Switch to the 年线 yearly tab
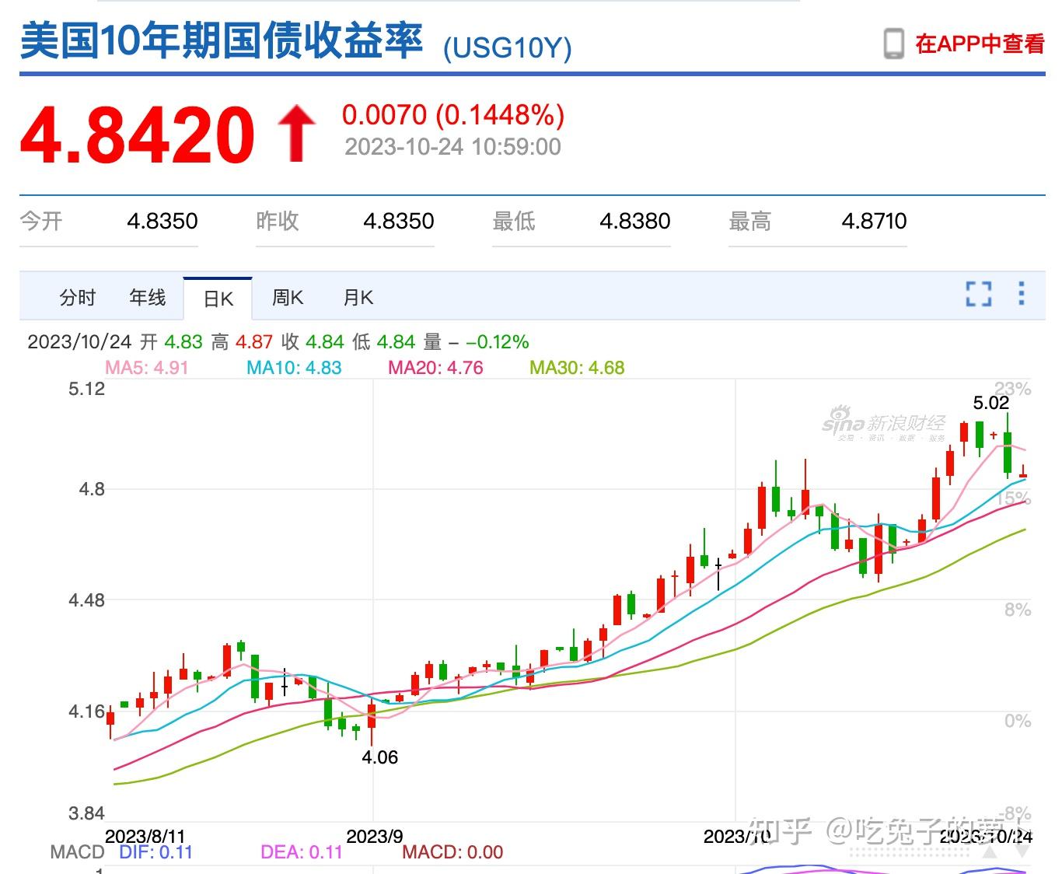Image resolution: width=1062 pixels, height=874 pixels. tap(147, 297)
